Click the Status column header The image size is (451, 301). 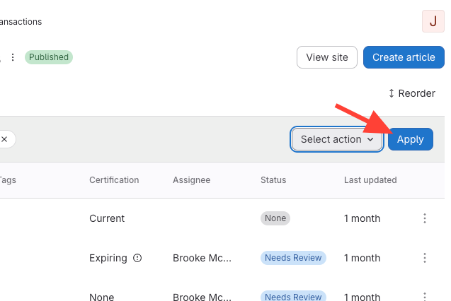pos(273,180)
